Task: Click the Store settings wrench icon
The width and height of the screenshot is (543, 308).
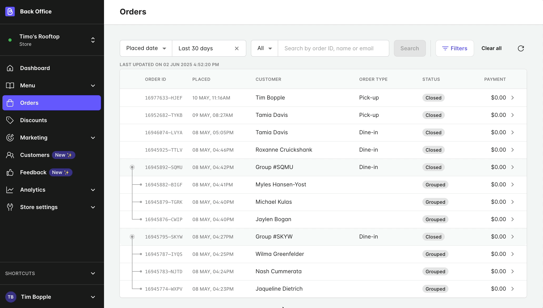Action: click(x=10, y=207)
